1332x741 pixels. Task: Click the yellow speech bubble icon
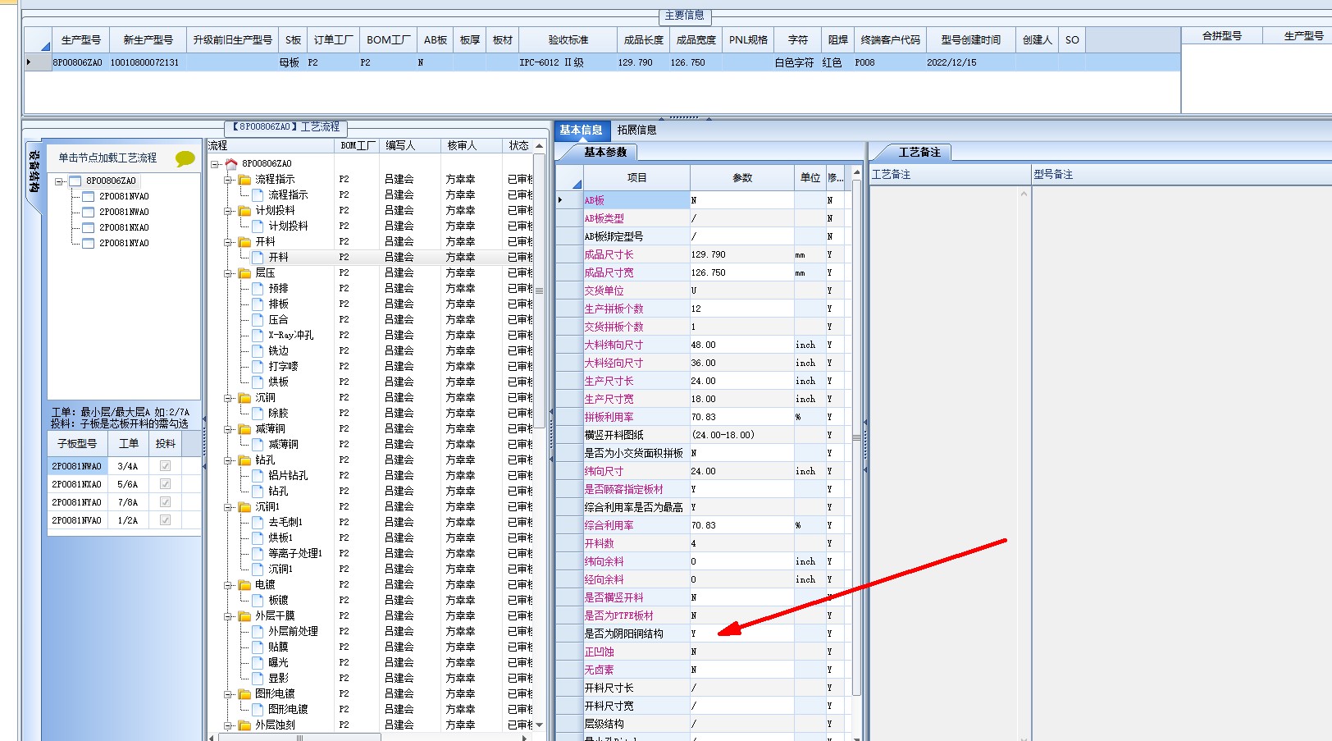185,158
